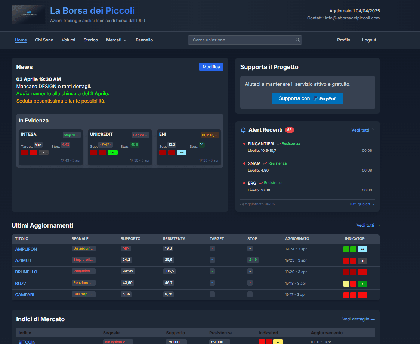The height and width of the screenshot is (344, 420).
Task: Click the red dot beside FINCANTIERI alert
Action: tap(244, 144)
